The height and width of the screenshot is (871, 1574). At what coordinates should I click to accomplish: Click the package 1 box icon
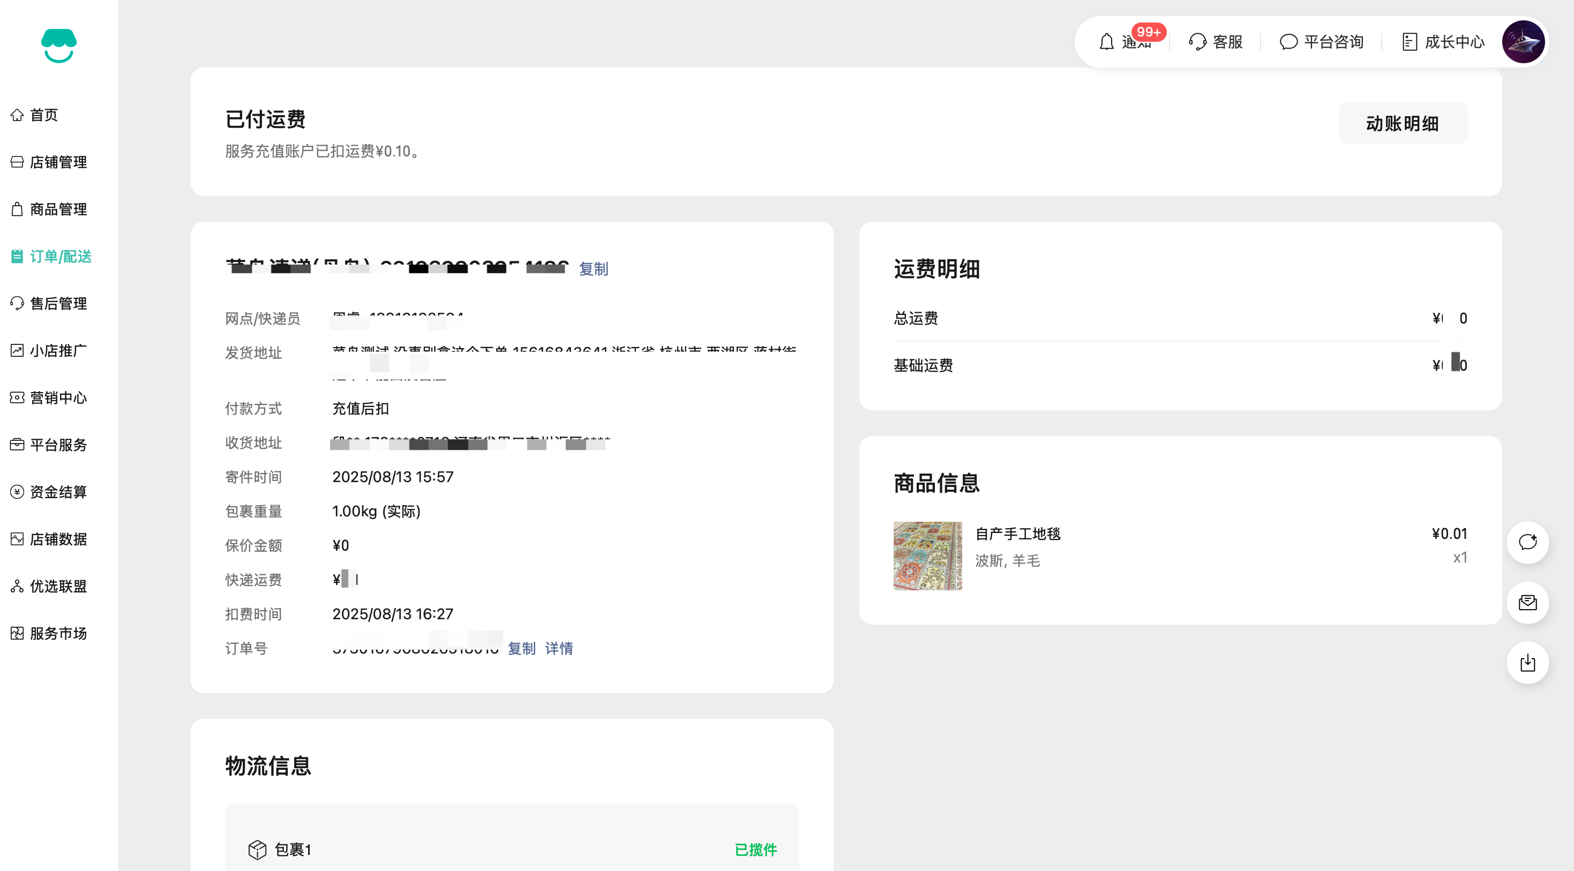(257, 849)
